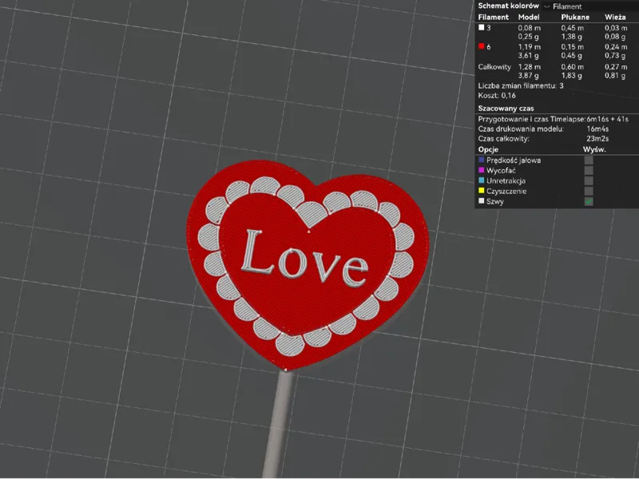Click the magenta Wycofać color swatch
This screenshot has height=479, width=639.
tap(482, 170)
